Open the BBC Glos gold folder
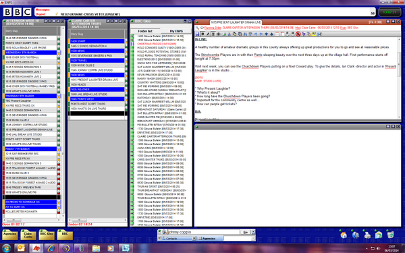 coord(47,235)
